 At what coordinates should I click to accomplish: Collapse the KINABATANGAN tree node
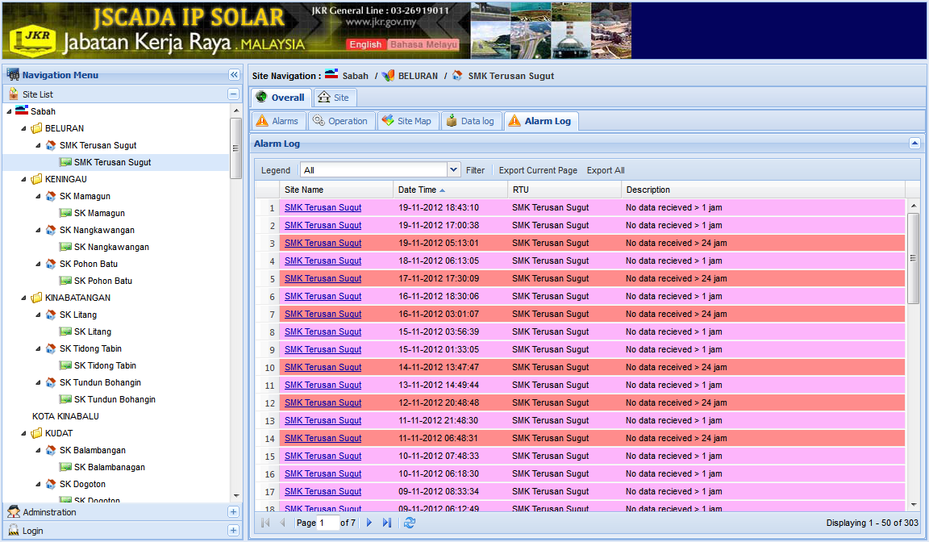(x=24, y=298)
